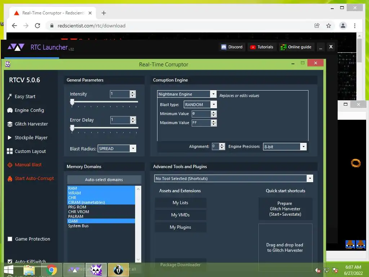Select PALRAM memory domain
The width and height of the screenshot is (369, 277).
pyautogui.click(x=101, y=216)
